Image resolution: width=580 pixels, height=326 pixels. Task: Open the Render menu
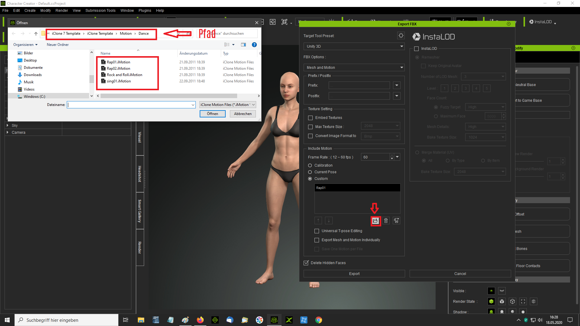(62, 10)
